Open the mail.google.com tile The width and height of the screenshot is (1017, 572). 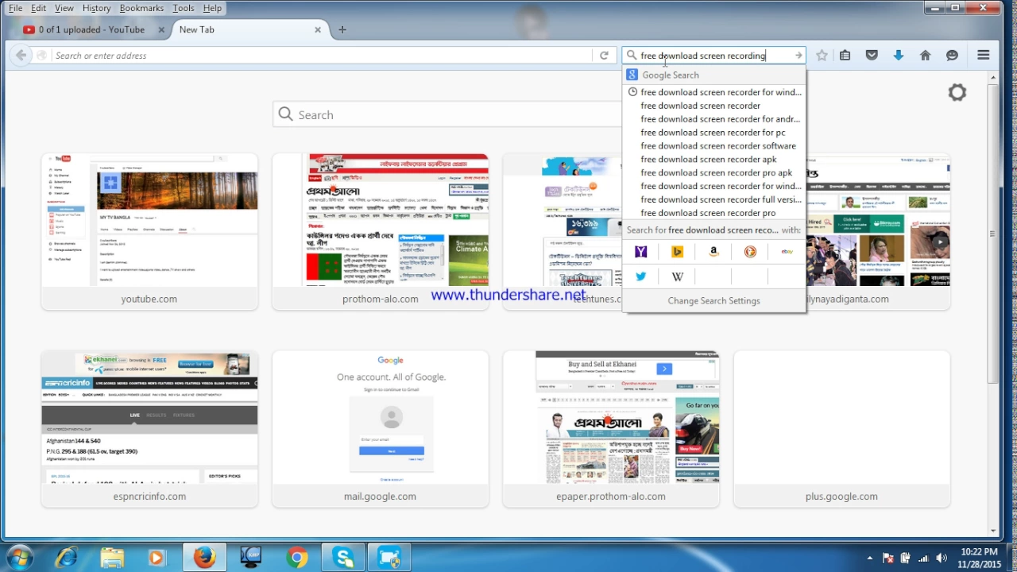[381, 429]
